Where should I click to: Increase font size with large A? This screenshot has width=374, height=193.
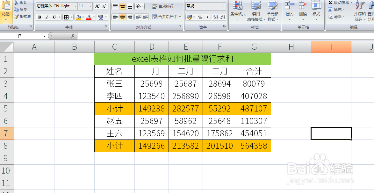pyautogui.click(x=97, y=6)
